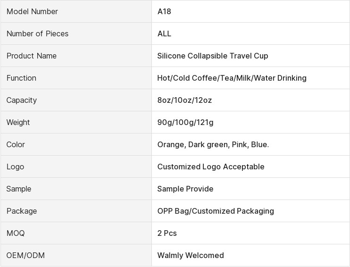Select the 2 Pcs MOQ value
Screen dimensions: 350x267
coord(167,233)
